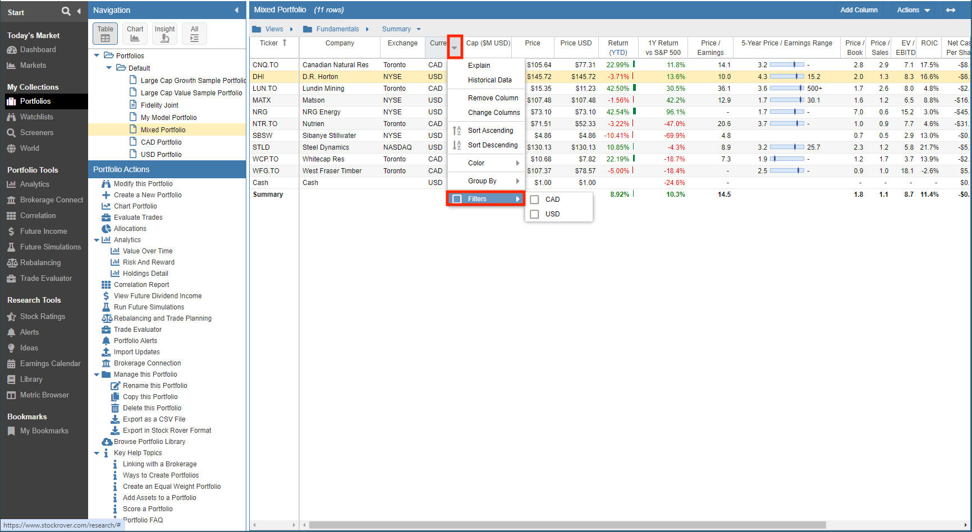This screenshot has width=972, height=532.
Task: Open the Currency column dropdown arrow
Action: pos(455,48)
